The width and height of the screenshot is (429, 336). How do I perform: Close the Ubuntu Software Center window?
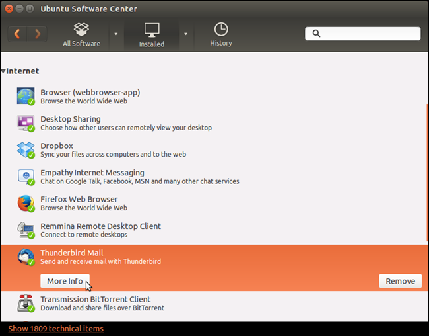point(9,9)
